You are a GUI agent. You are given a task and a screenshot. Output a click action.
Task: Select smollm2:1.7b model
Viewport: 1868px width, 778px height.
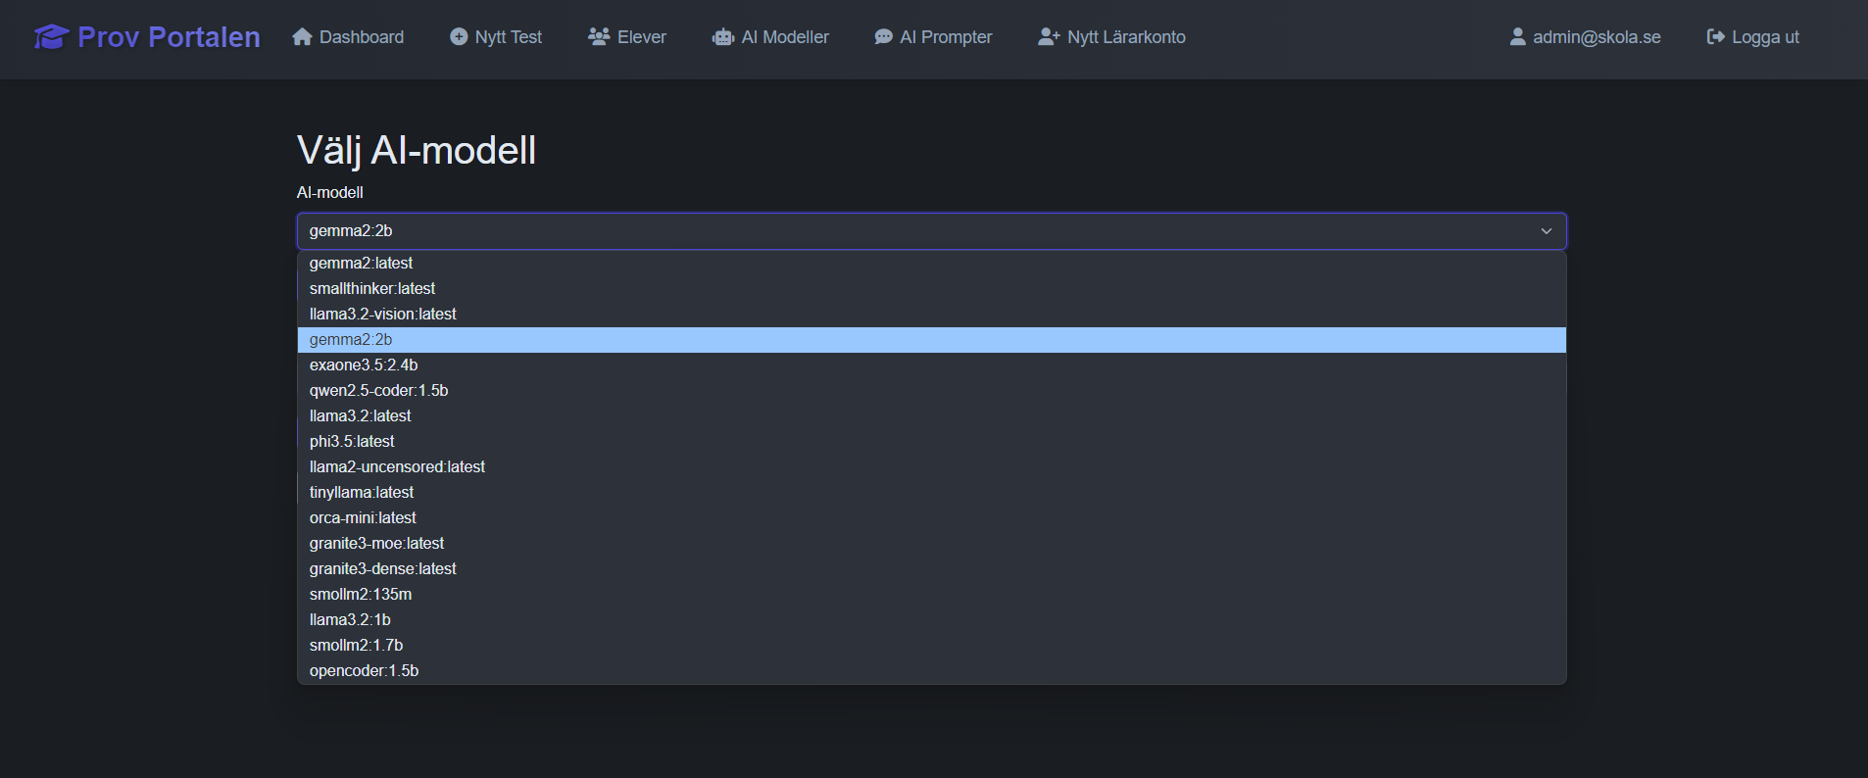point(931,645)
